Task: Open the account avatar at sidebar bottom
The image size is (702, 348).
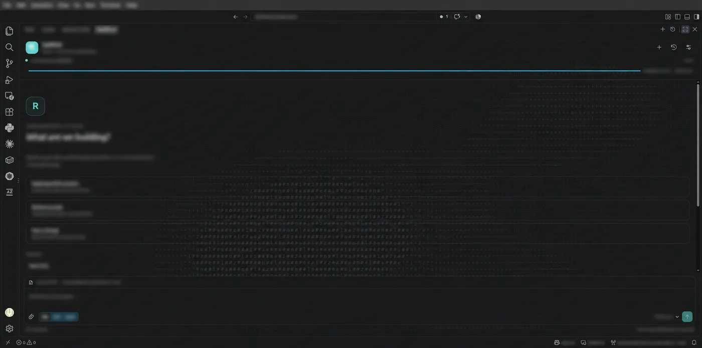Action: point(9,312)
